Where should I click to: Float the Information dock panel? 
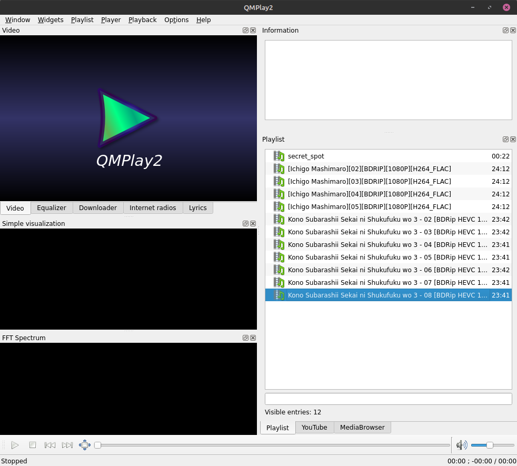point(505,31)
